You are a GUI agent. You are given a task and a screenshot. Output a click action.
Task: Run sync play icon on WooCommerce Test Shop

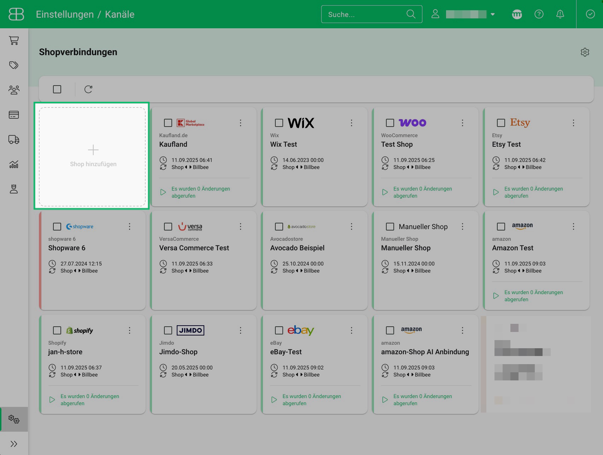[x=385, y=192]
